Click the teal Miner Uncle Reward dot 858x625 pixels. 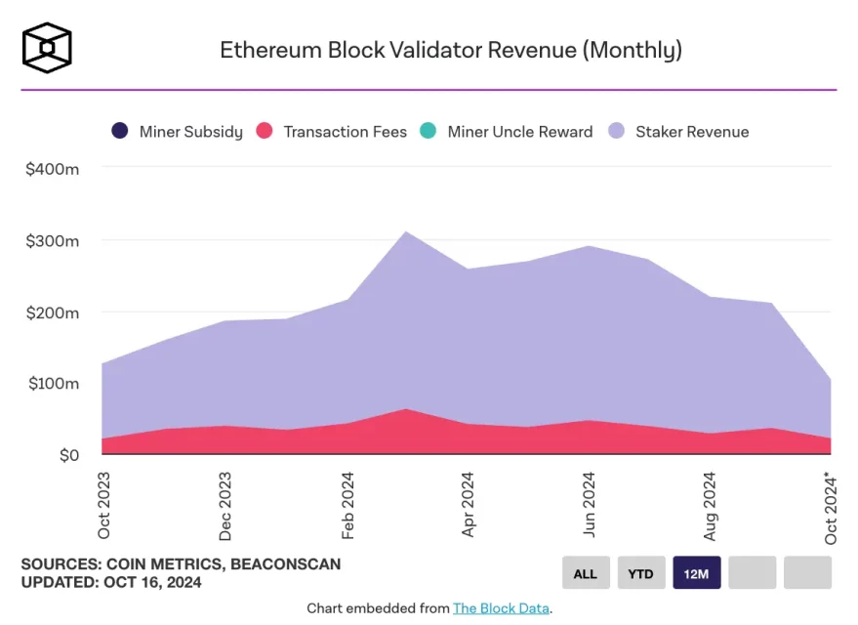429,131
